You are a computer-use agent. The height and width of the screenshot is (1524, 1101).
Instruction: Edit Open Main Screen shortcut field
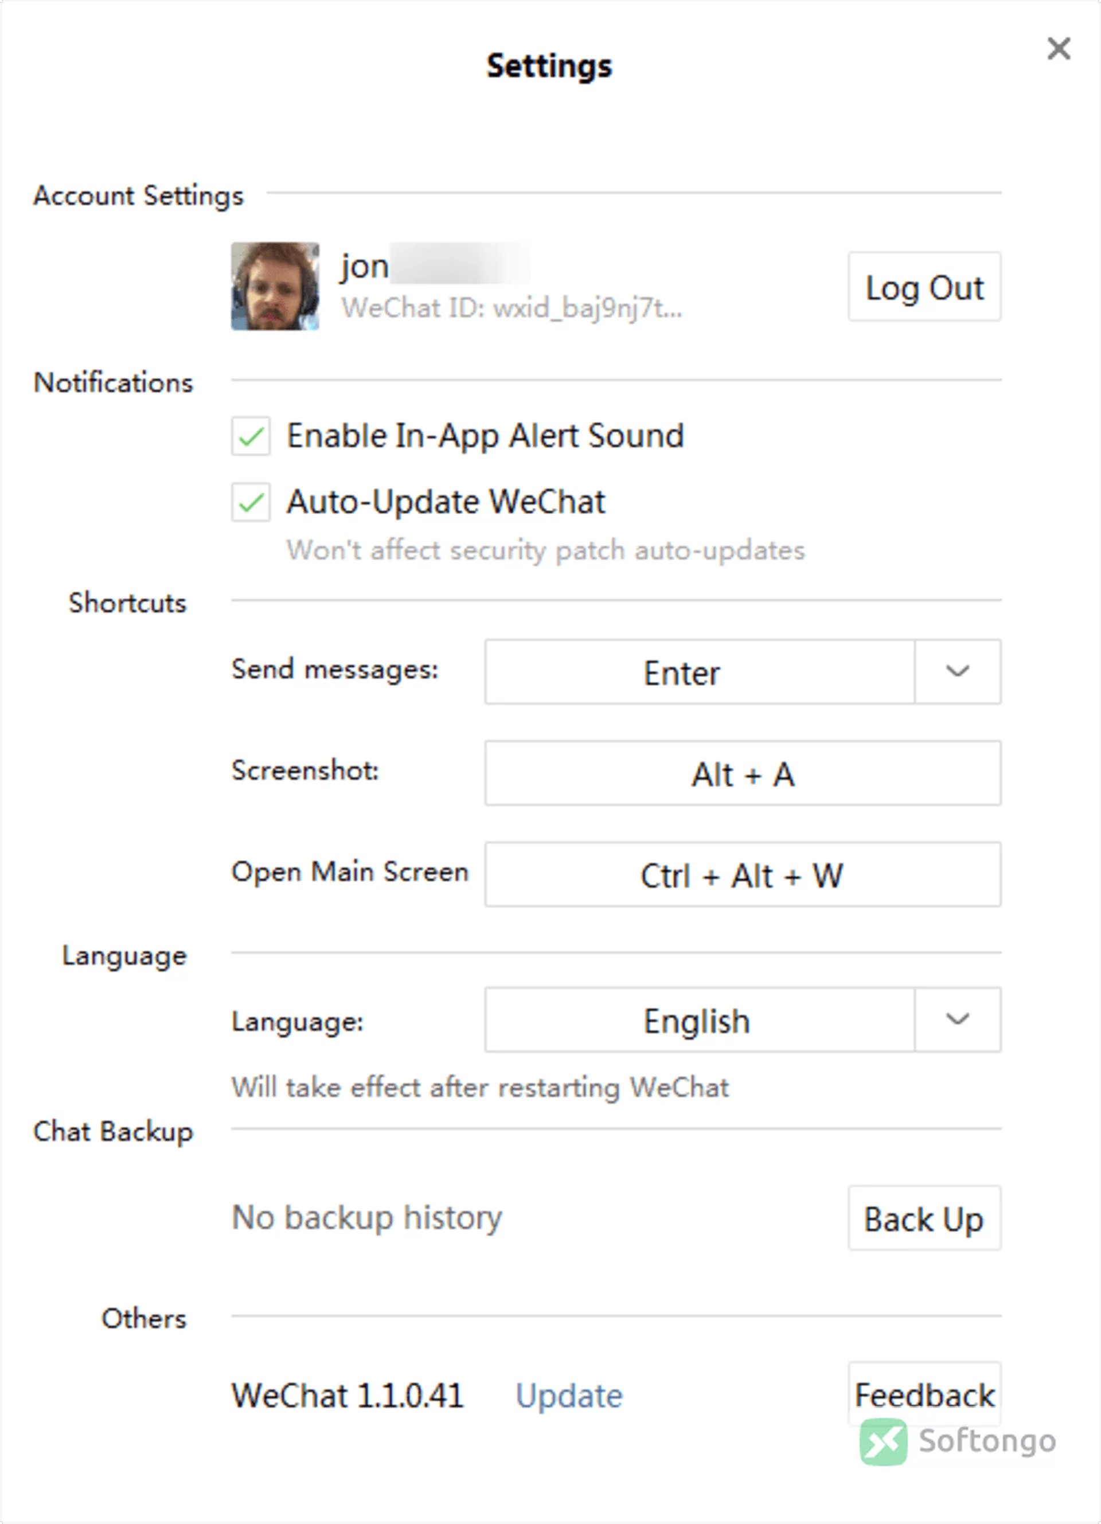(743, 874)
